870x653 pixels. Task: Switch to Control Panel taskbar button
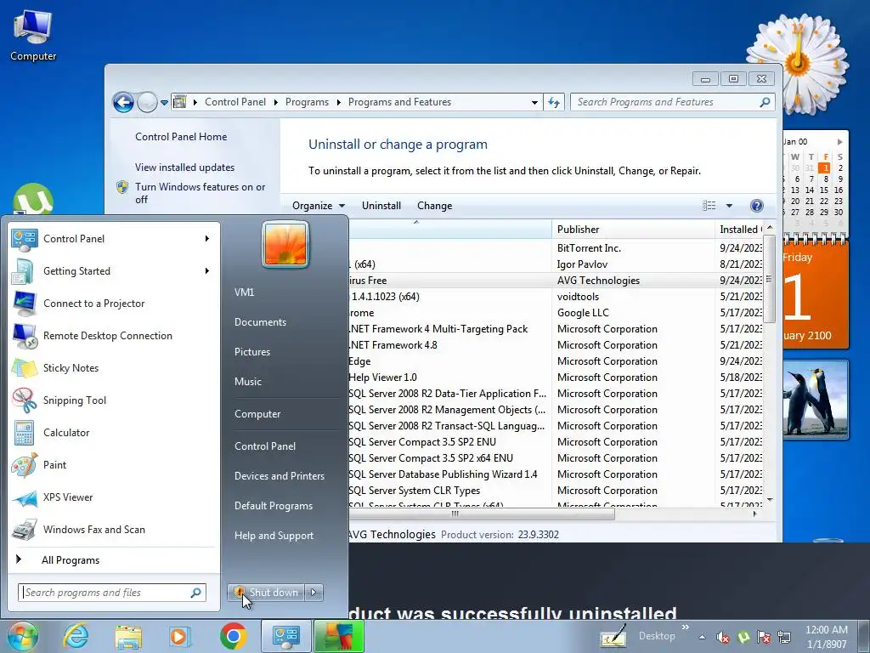tap(285, 636)
